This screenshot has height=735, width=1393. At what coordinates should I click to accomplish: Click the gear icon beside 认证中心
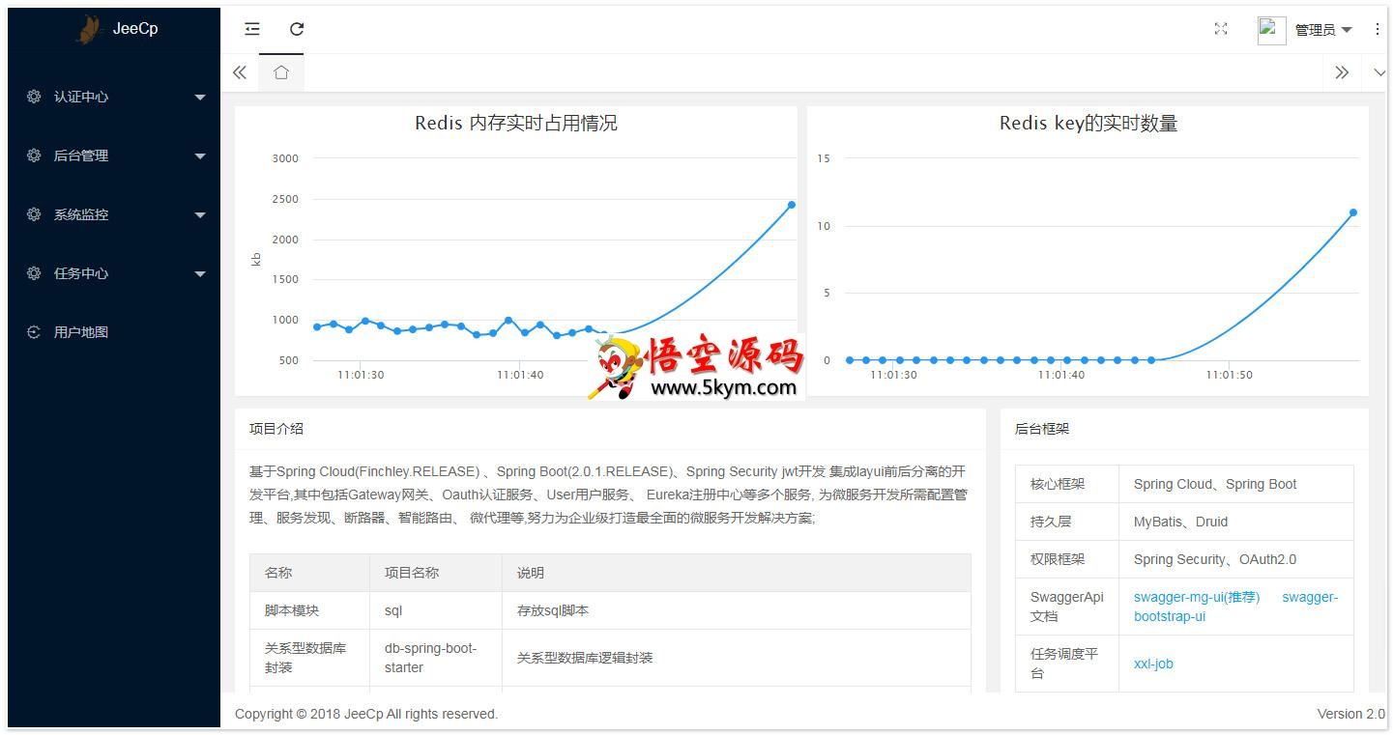point(34,97)
